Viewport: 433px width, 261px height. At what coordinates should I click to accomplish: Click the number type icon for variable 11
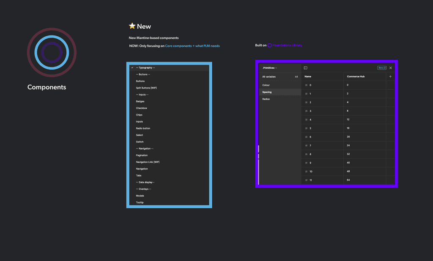coord(306,180)
